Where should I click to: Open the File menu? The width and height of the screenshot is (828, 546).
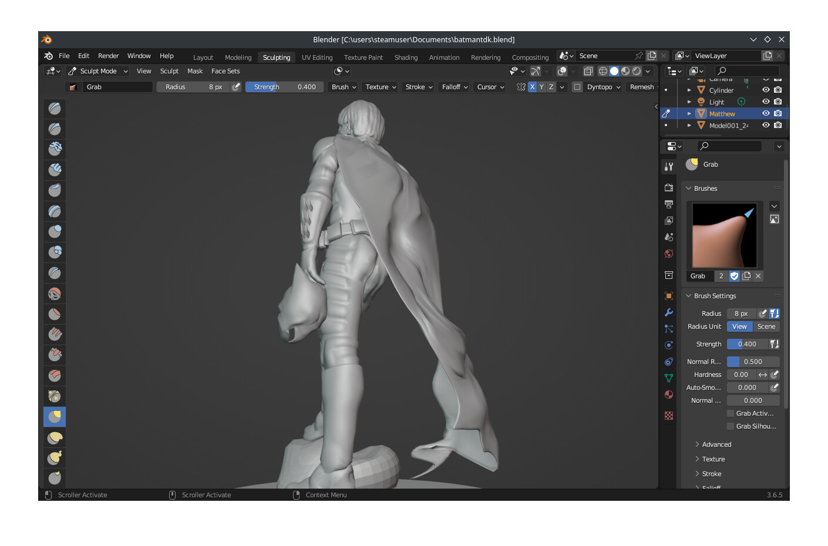pos(64,56)
